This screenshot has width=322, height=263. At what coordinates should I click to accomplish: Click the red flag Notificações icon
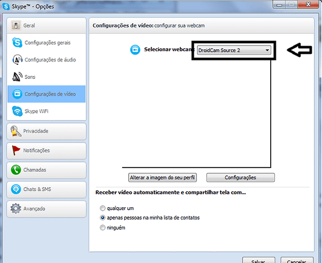coord(16,151)
